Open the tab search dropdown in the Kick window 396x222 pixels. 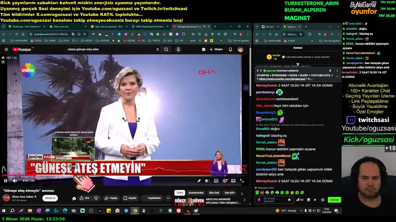click(257, 27)
